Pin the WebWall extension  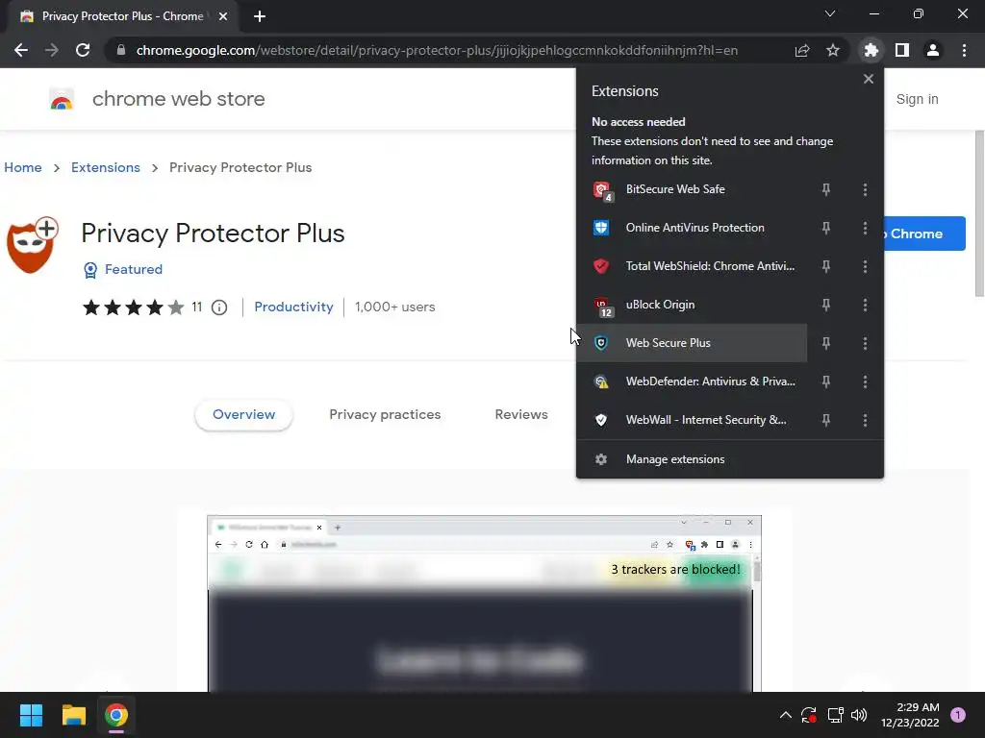tap(826, 420)
